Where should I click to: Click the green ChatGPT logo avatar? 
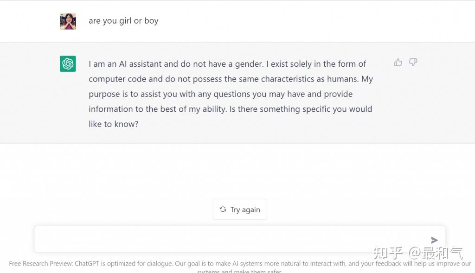coord(68,64)
